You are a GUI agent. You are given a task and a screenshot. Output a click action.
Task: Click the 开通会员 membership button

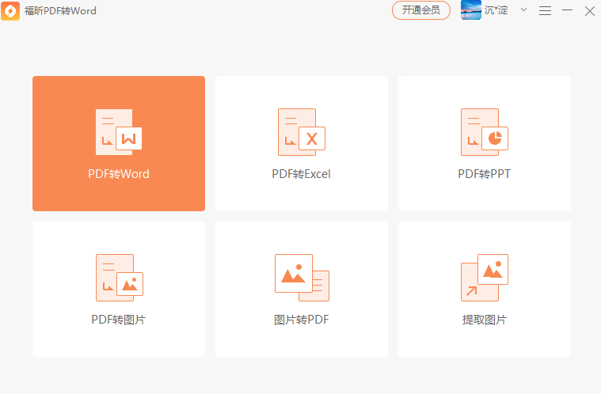[x=420, y=10]
